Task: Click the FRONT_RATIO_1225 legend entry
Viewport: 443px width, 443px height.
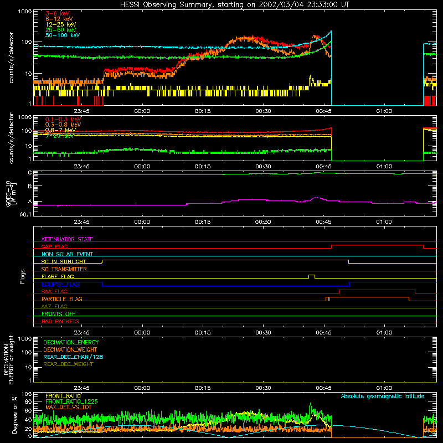Action: coord(71,401)
